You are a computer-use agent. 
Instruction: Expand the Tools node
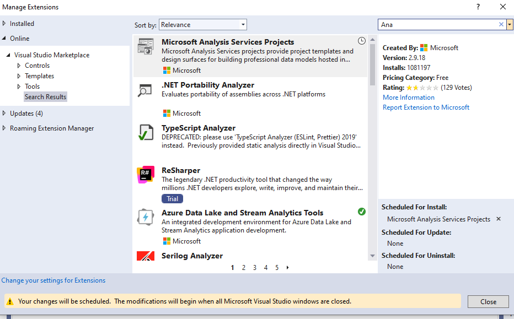coord(19,86)
